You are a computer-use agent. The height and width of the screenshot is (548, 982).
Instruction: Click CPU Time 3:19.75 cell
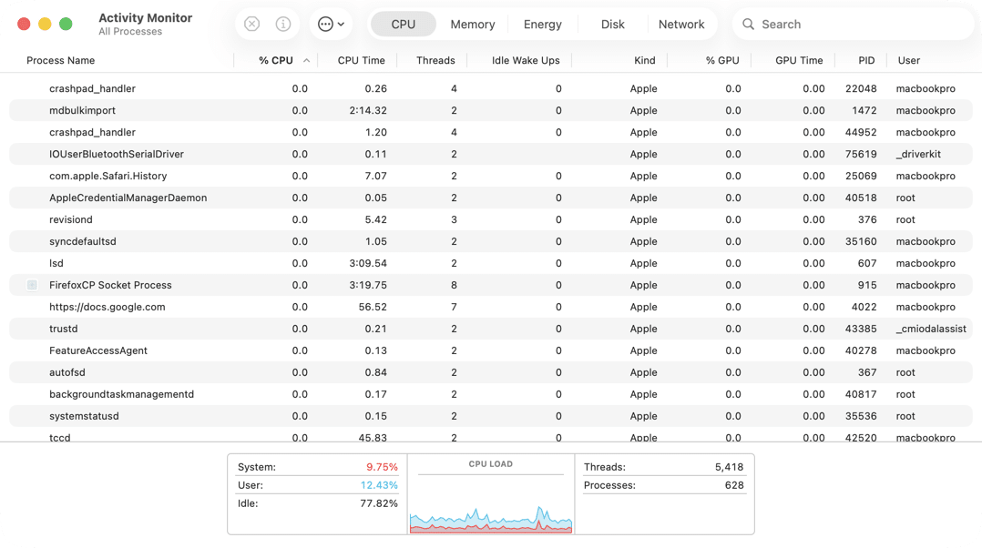point(368,285)
